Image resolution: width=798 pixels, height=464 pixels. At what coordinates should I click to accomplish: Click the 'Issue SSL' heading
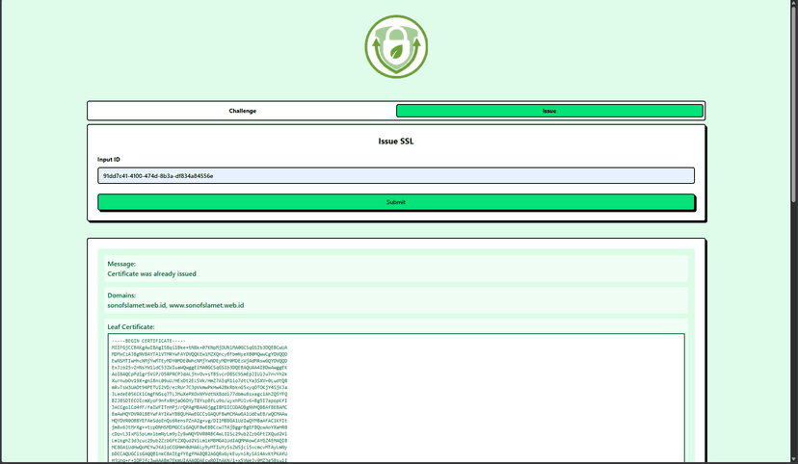(396, 142)
